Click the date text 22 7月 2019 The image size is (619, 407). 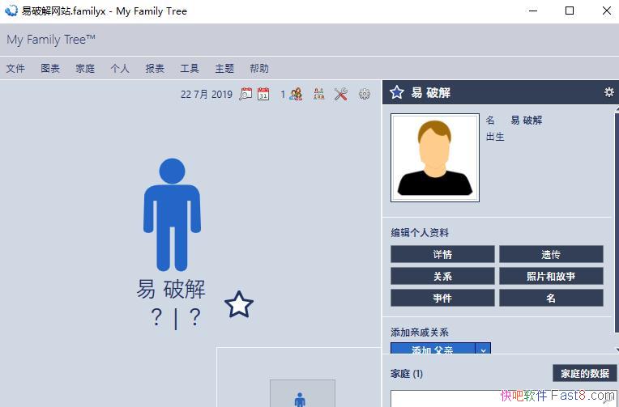coord(207,94)
